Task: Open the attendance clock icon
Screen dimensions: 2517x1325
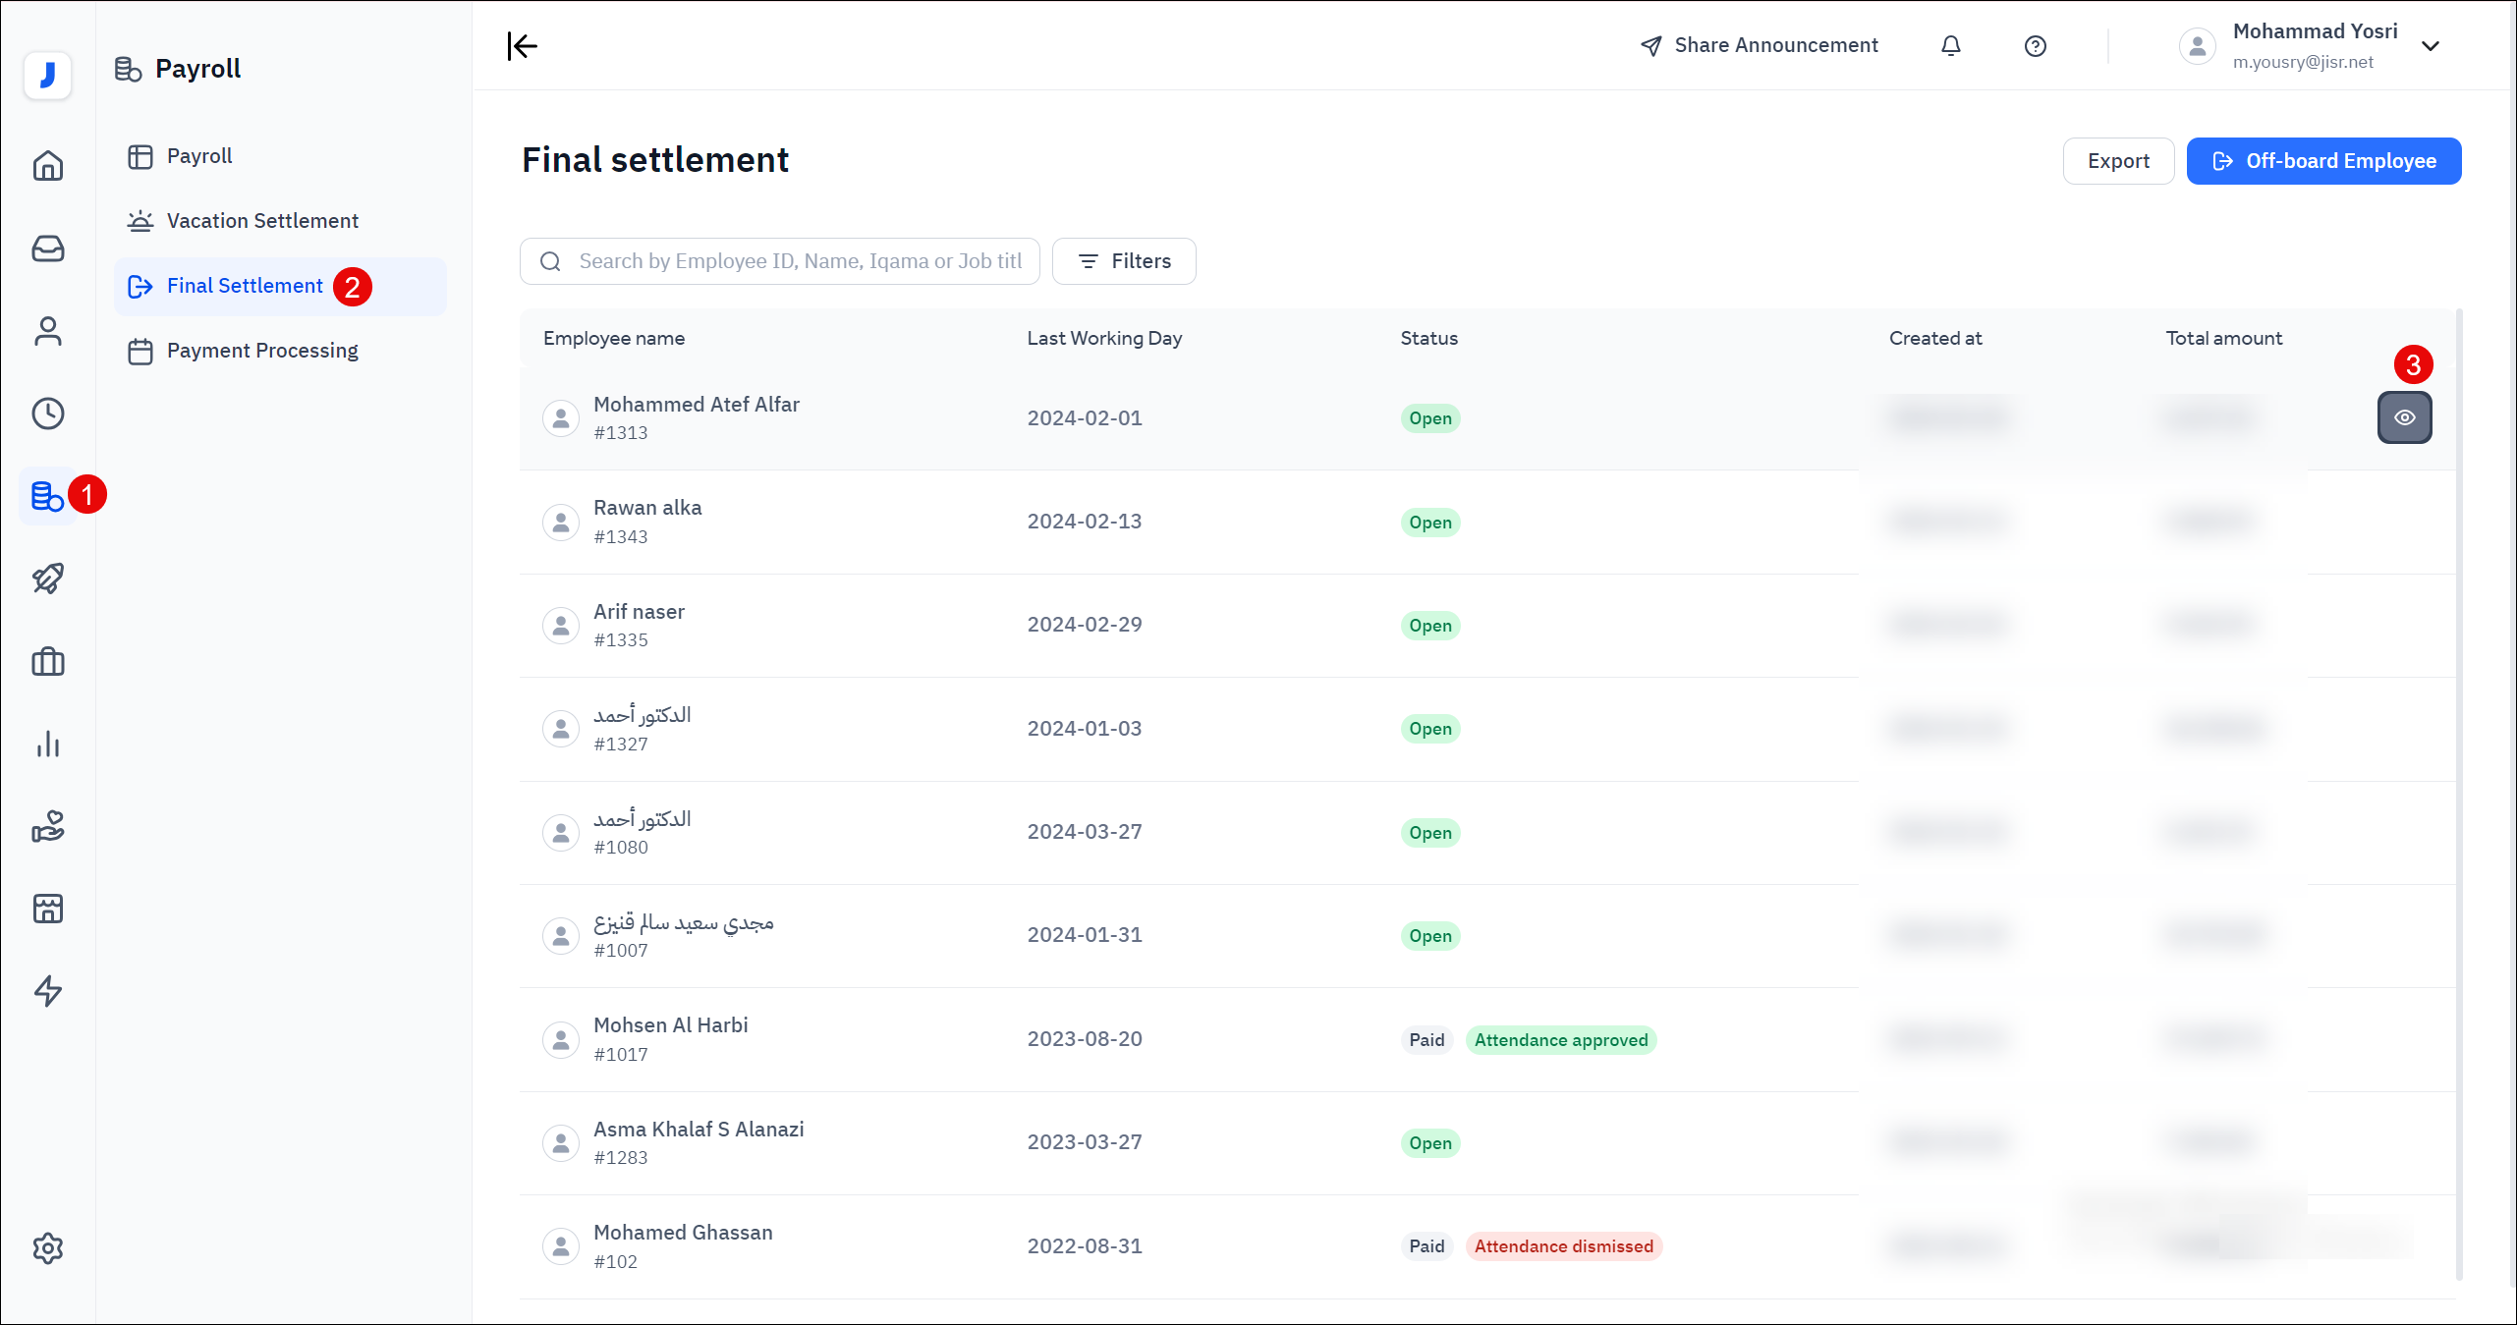Action: [x=47, y=414]
